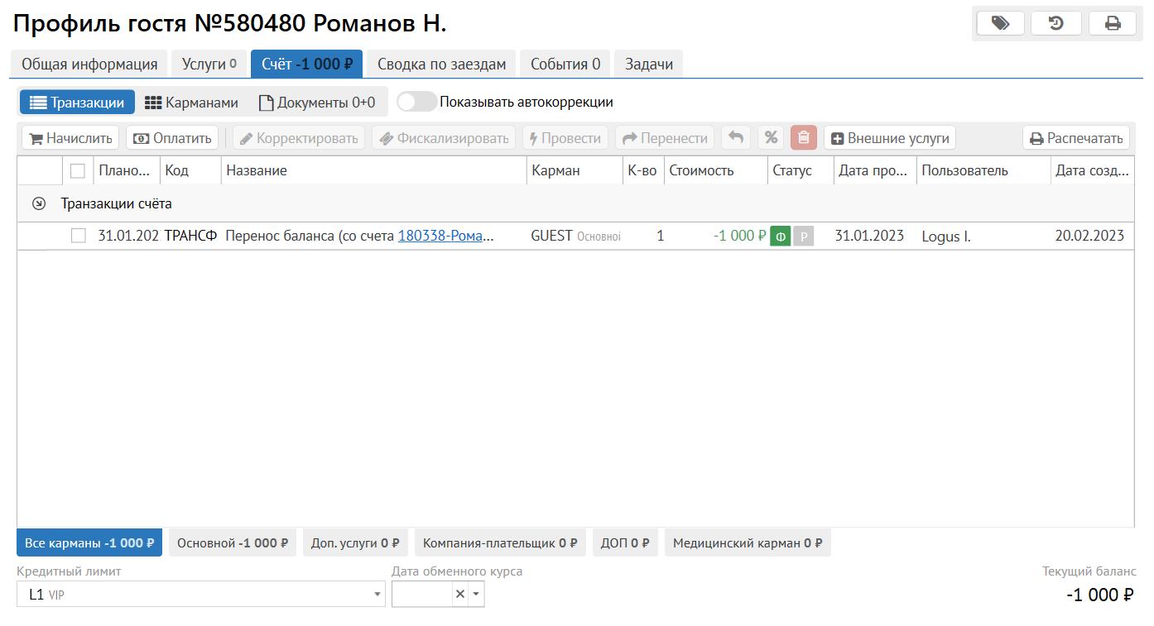Click the Распечатать button

[1076, 138]
